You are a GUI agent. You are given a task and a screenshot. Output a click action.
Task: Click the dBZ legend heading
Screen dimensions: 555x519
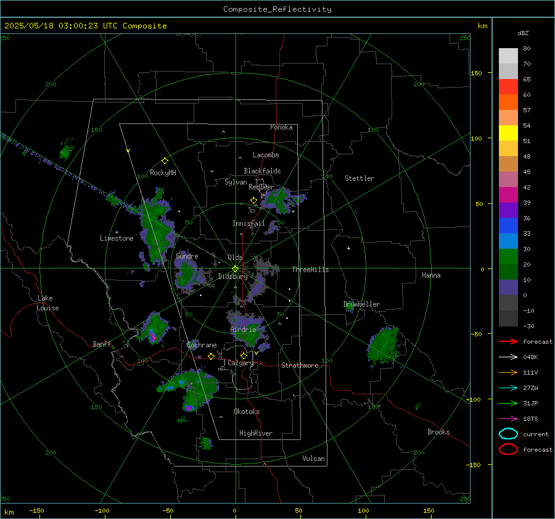[523, 33]
